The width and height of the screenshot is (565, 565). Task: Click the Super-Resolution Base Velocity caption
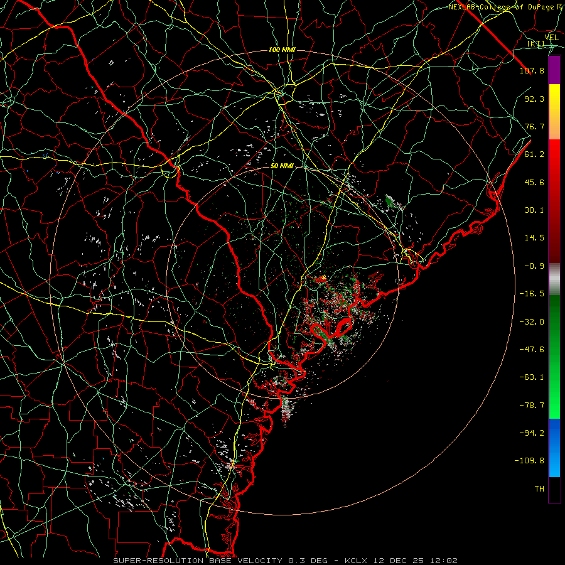pos(286,561)
